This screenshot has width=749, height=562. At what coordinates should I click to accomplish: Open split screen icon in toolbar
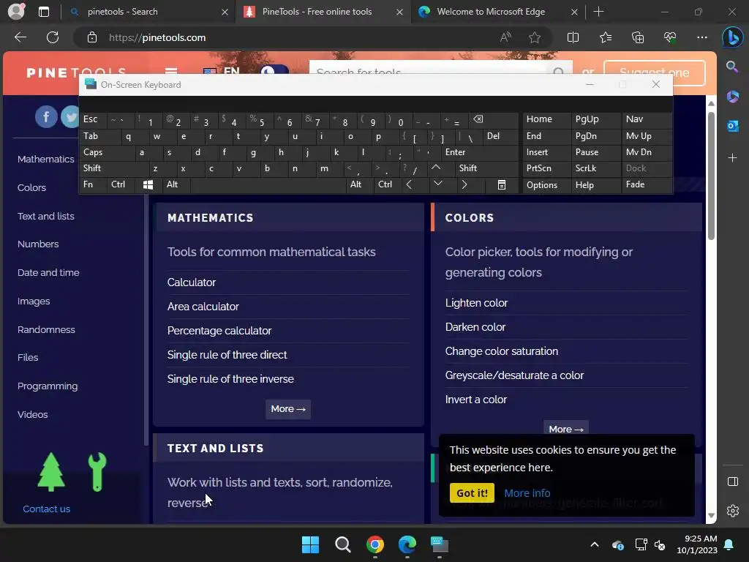coord(573,37)
